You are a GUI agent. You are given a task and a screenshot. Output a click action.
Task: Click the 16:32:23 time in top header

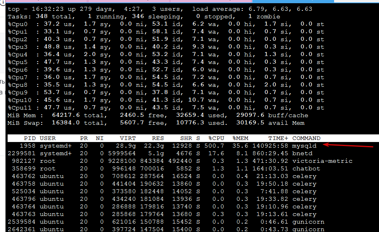pyautogui.click(x=48, y=9)
